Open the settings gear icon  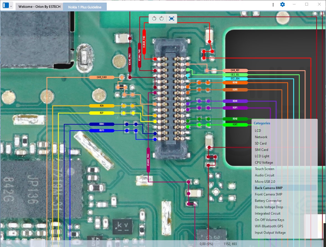pos(282,4)
